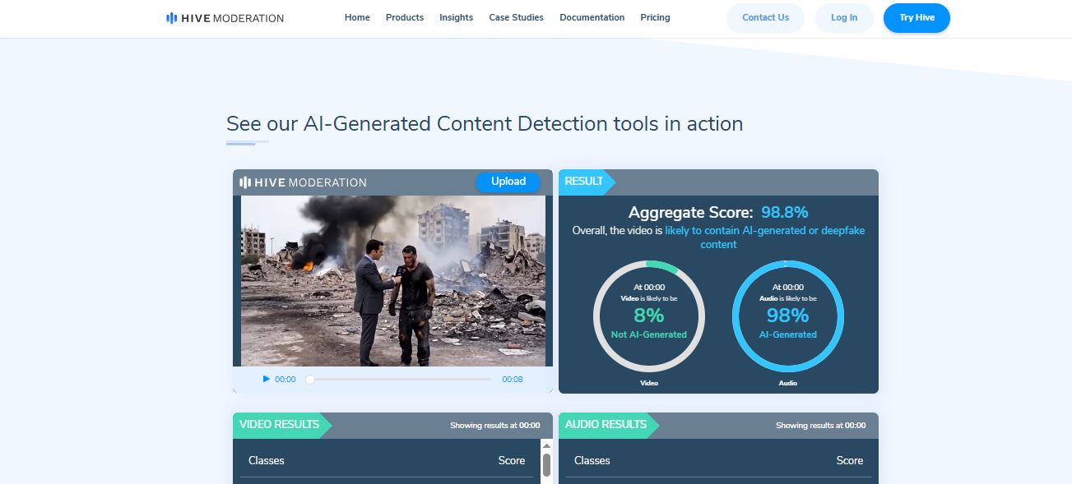View the Pricing page
Screen dimensions: 1072x484
[655, 17]
